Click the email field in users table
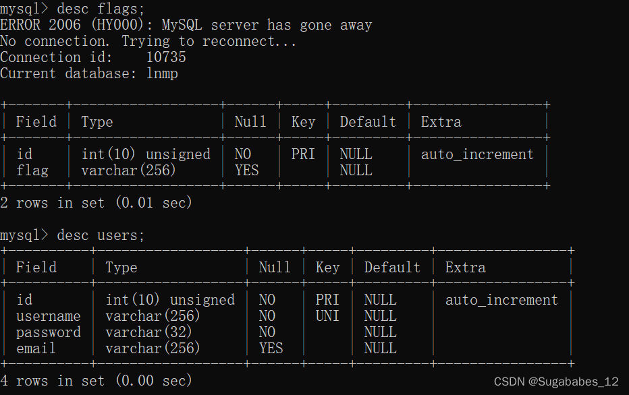The height and width of the screenshot is (395, 629). pos(36,348)
